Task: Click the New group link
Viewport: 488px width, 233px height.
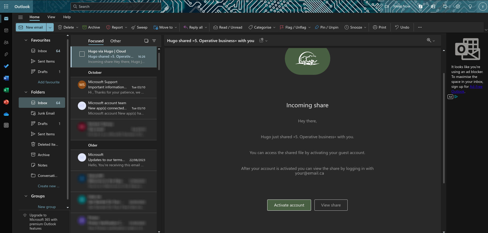Action: 47,207
